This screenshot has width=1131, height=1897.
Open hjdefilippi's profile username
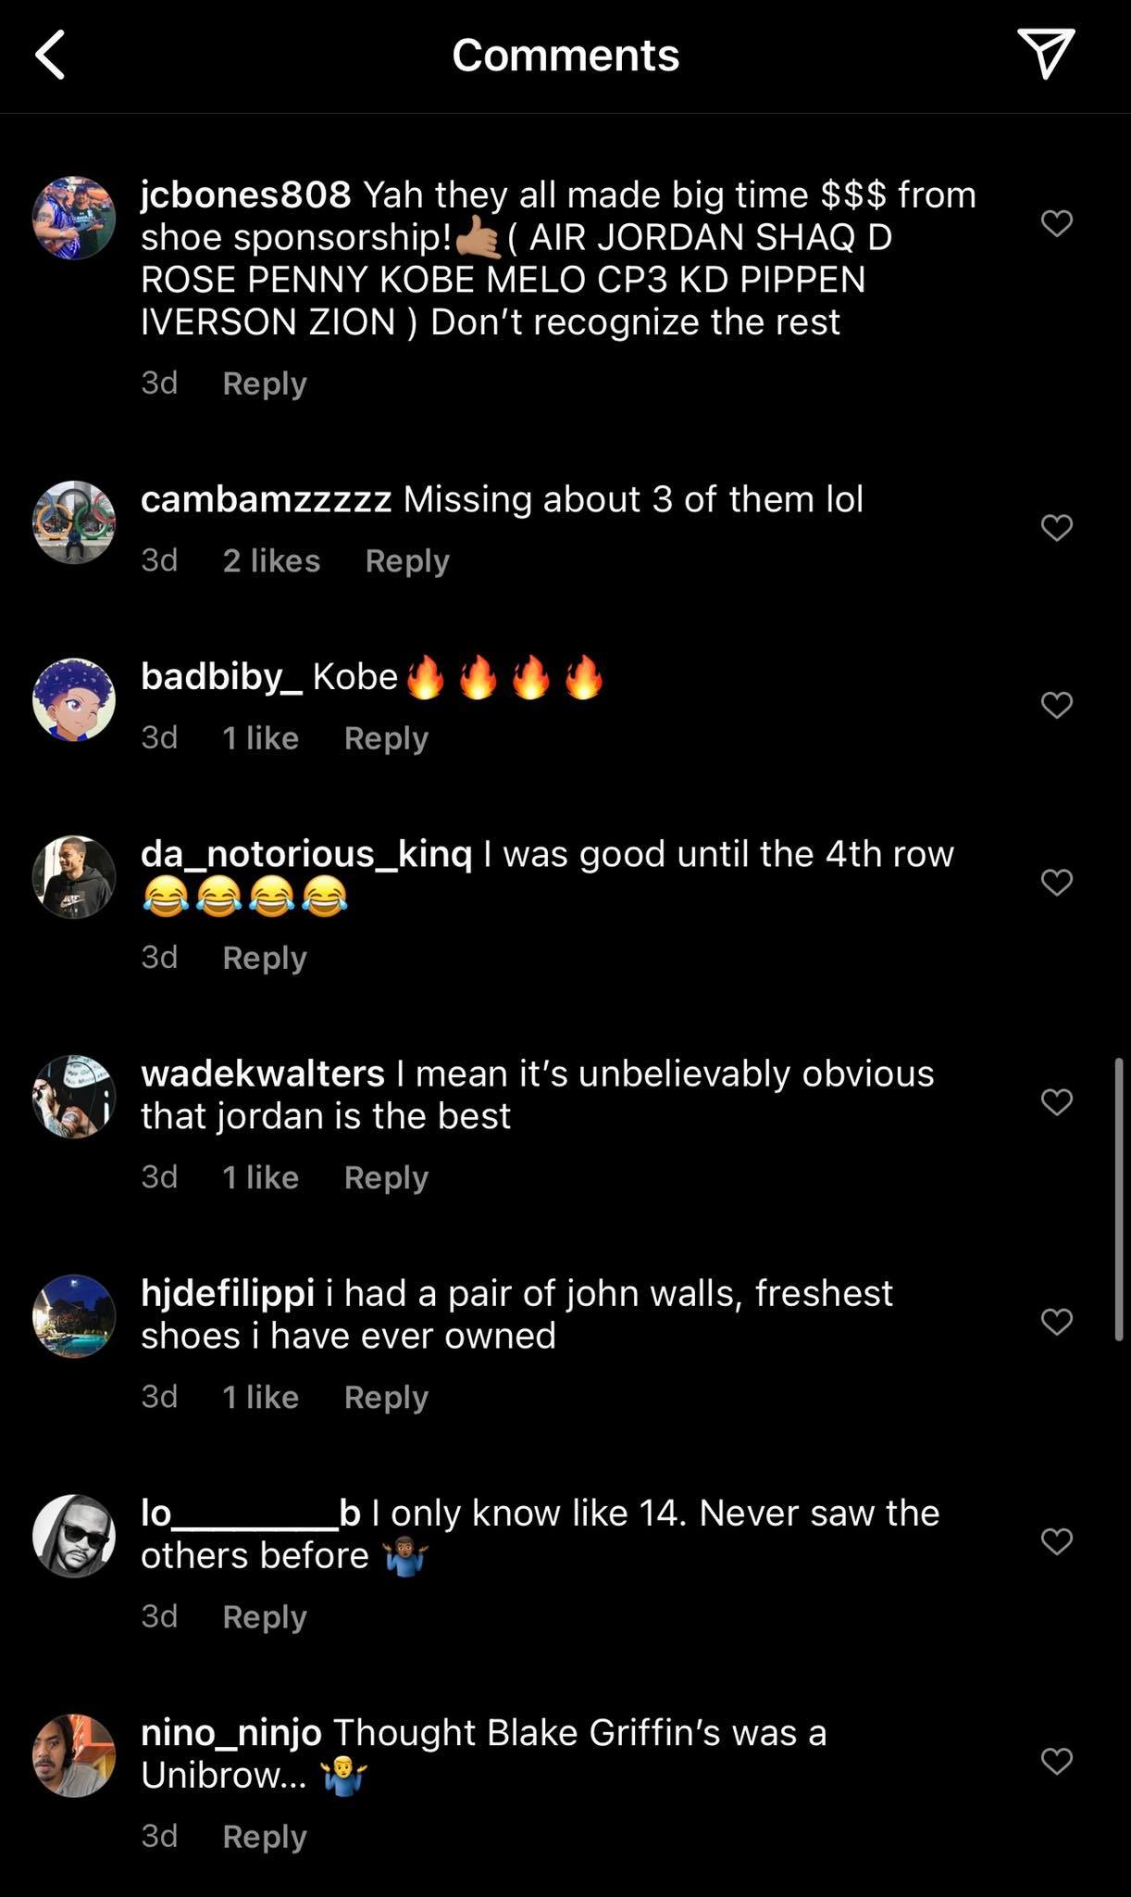point(228,1293)
